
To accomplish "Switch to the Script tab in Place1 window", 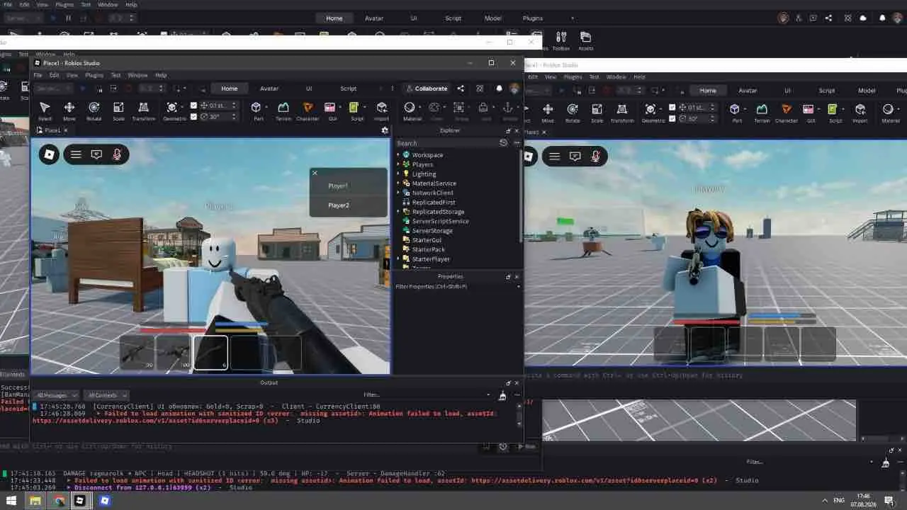I will [348, 89].
